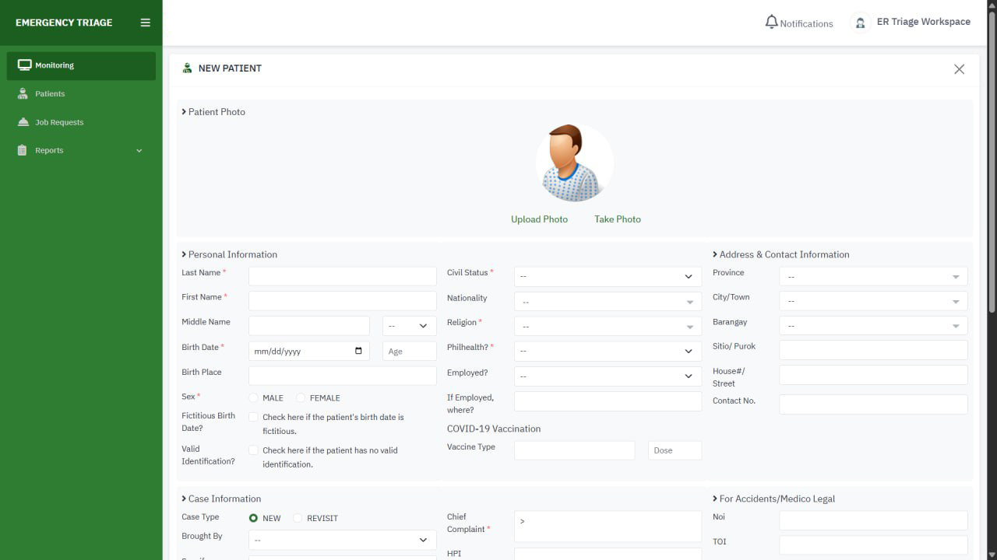
Task: Open the Province dropdown
Action: [872, 276]
